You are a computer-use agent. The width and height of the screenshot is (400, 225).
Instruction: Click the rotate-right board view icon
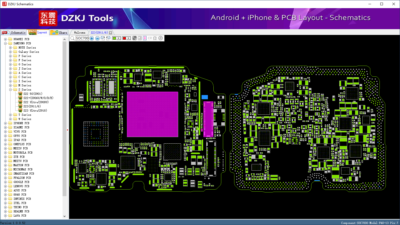(103, 38)
